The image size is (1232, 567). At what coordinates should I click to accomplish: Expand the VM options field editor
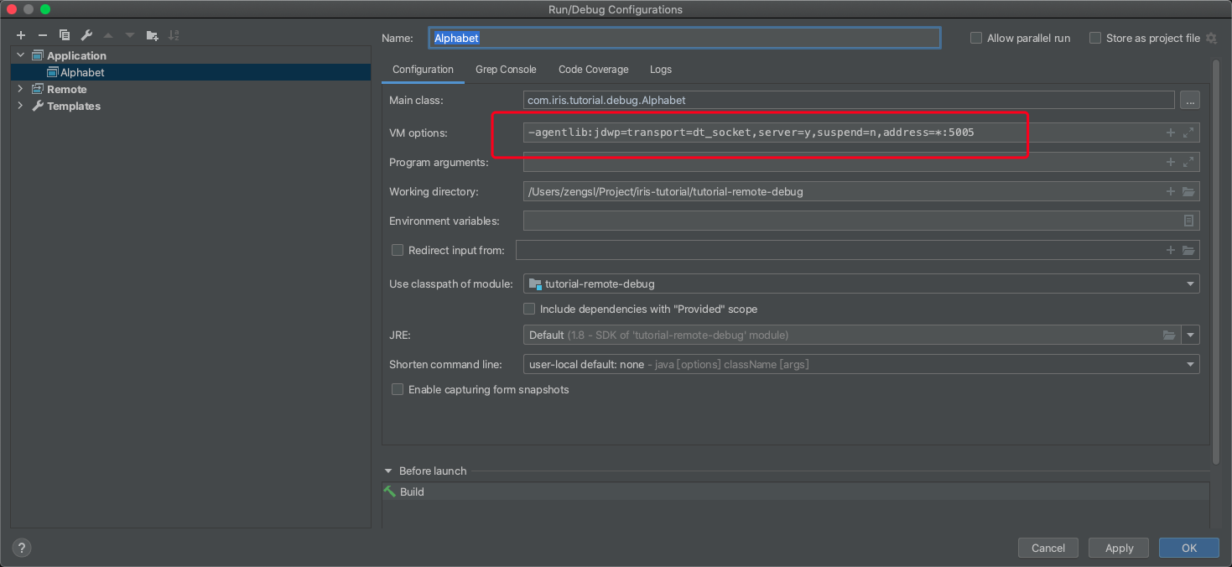(x=1188, y=133)
